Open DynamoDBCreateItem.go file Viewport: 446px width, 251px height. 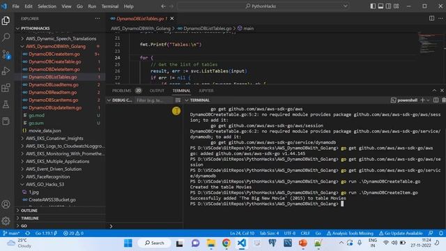pos(54,54)
